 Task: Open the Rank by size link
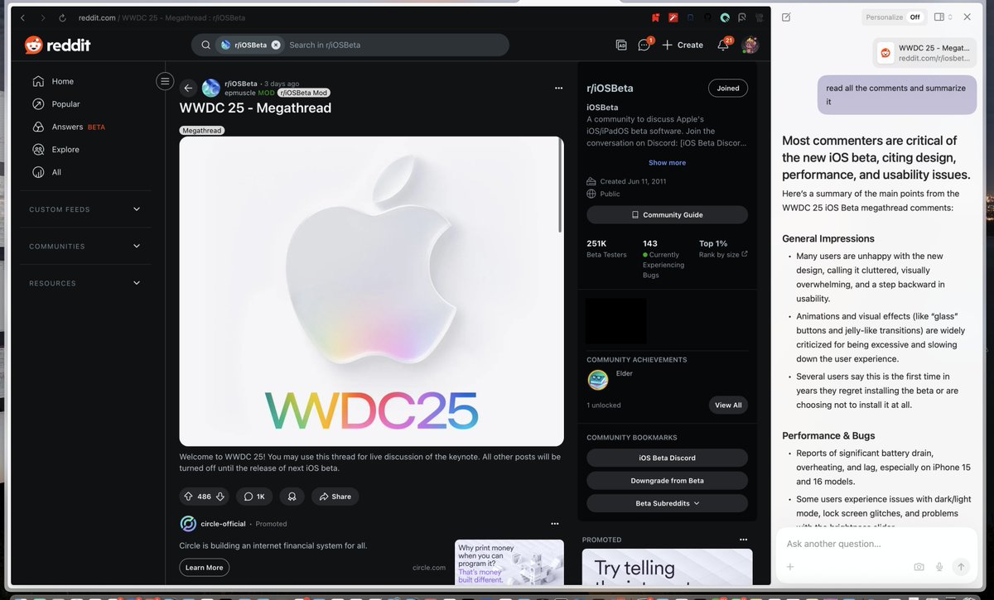[723, 255]
